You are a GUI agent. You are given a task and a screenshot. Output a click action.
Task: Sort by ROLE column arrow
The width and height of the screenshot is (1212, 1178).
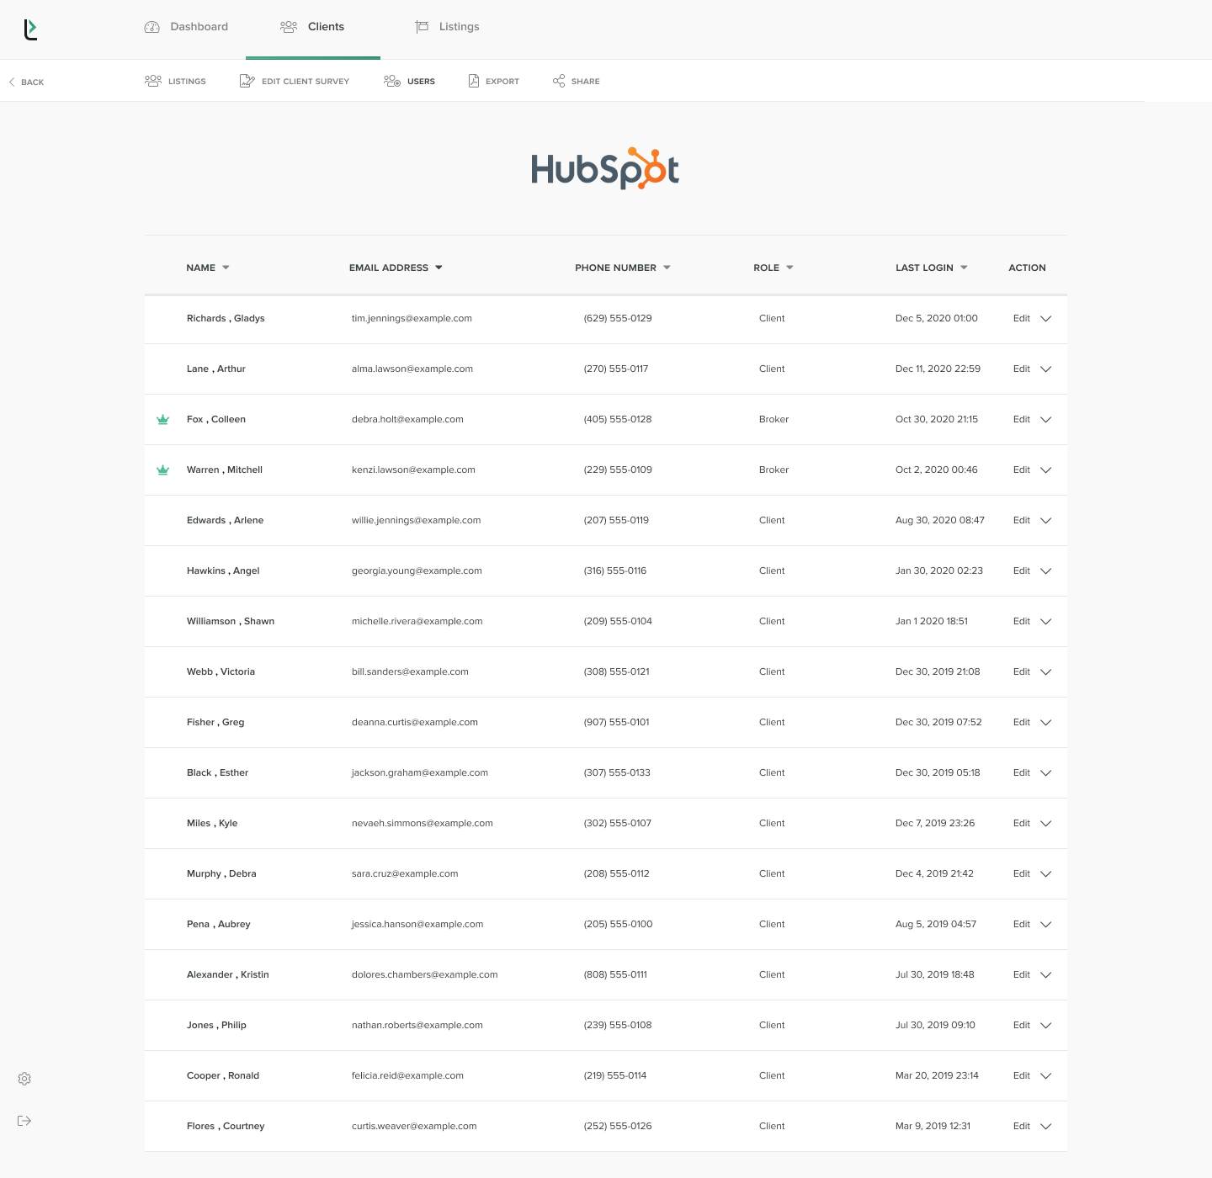pyautogui.click(x=789, y=268)
